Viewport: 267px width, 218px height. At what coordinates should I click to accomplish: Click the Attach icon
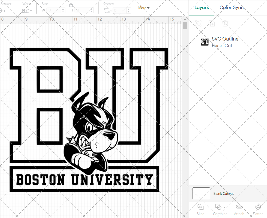[x=239, y=209]
